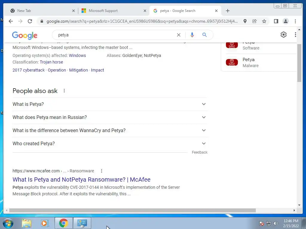306x229 pixels.
Task: Open the Google header three-dot menu
Action: [x=296, y=35]
